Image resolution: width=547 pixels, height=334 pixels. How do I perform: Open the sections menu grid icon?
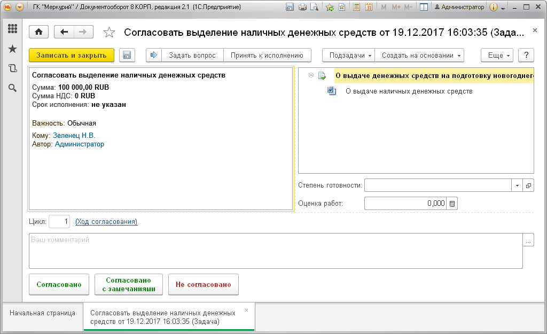[13, 29]
